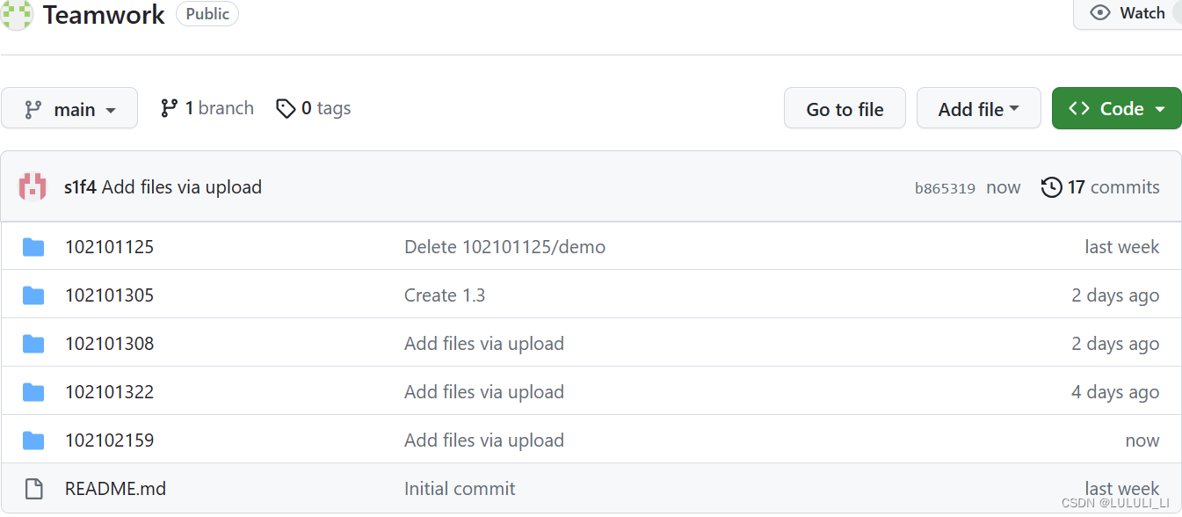Viewport: 1182px width, 517px height.
Task: Open the 102101308 folder
Action: [109, 344]
